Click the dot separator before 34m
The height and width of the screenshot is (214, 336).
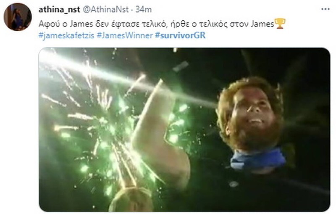[x=132, y=10]
